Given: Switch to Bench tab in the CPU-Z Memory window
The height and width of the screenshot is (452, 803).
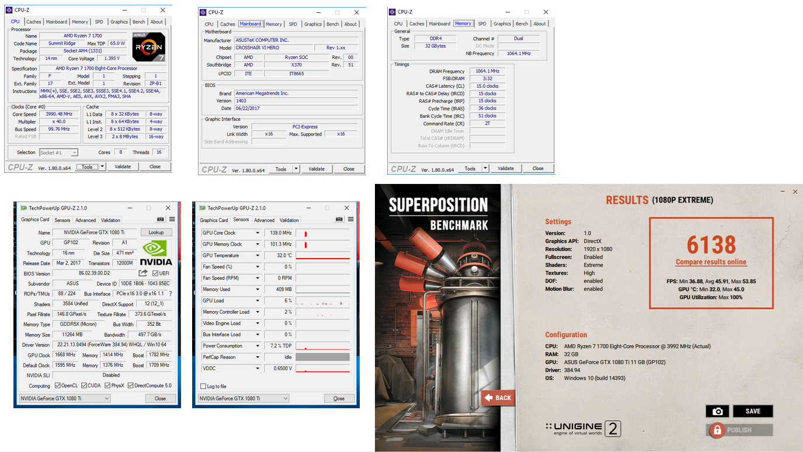Looking at the screenshot, I should [522, 23].
